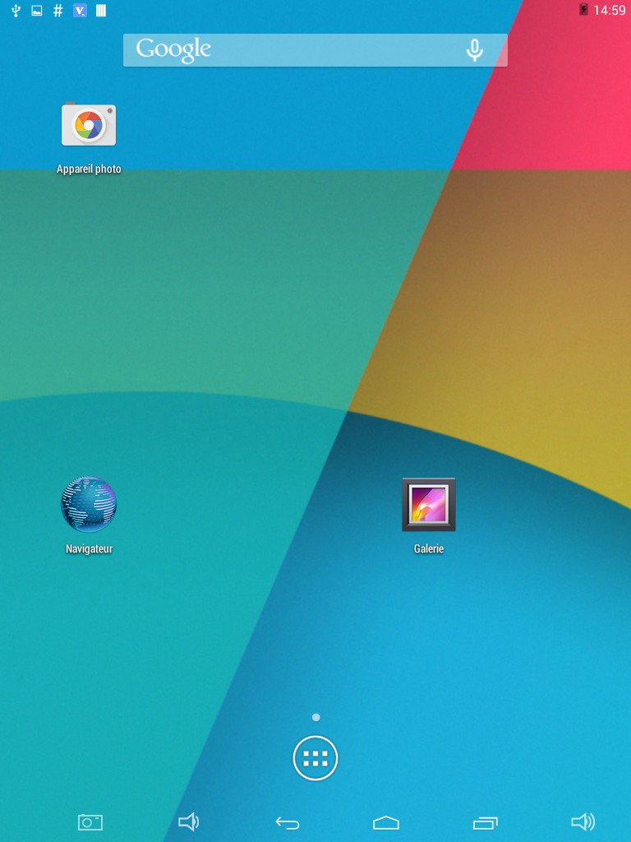This screenshot has height=842, width=631.
Task: Tap the 14:59 clock
Action: tap(610, 10)
